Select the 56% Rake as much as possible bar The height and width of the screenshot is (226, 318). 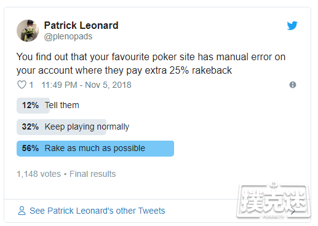[95, 149]
